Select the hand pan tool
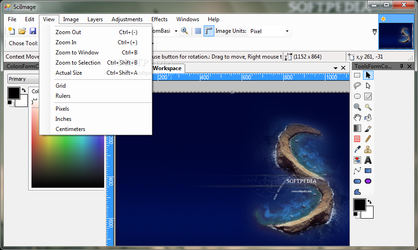Viewport: 418px width, 250px height. 357,118
